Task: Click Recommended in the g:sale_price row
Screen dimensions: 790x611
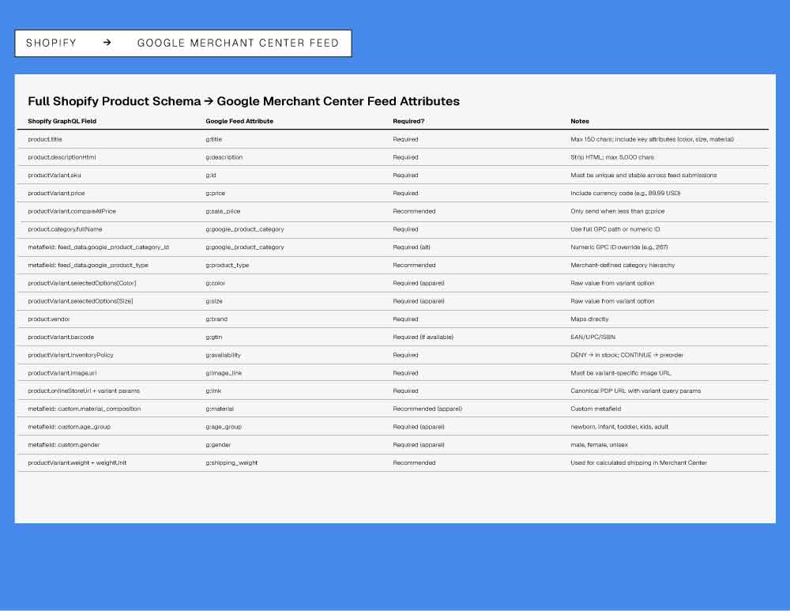Action: [x=414, y=211]
